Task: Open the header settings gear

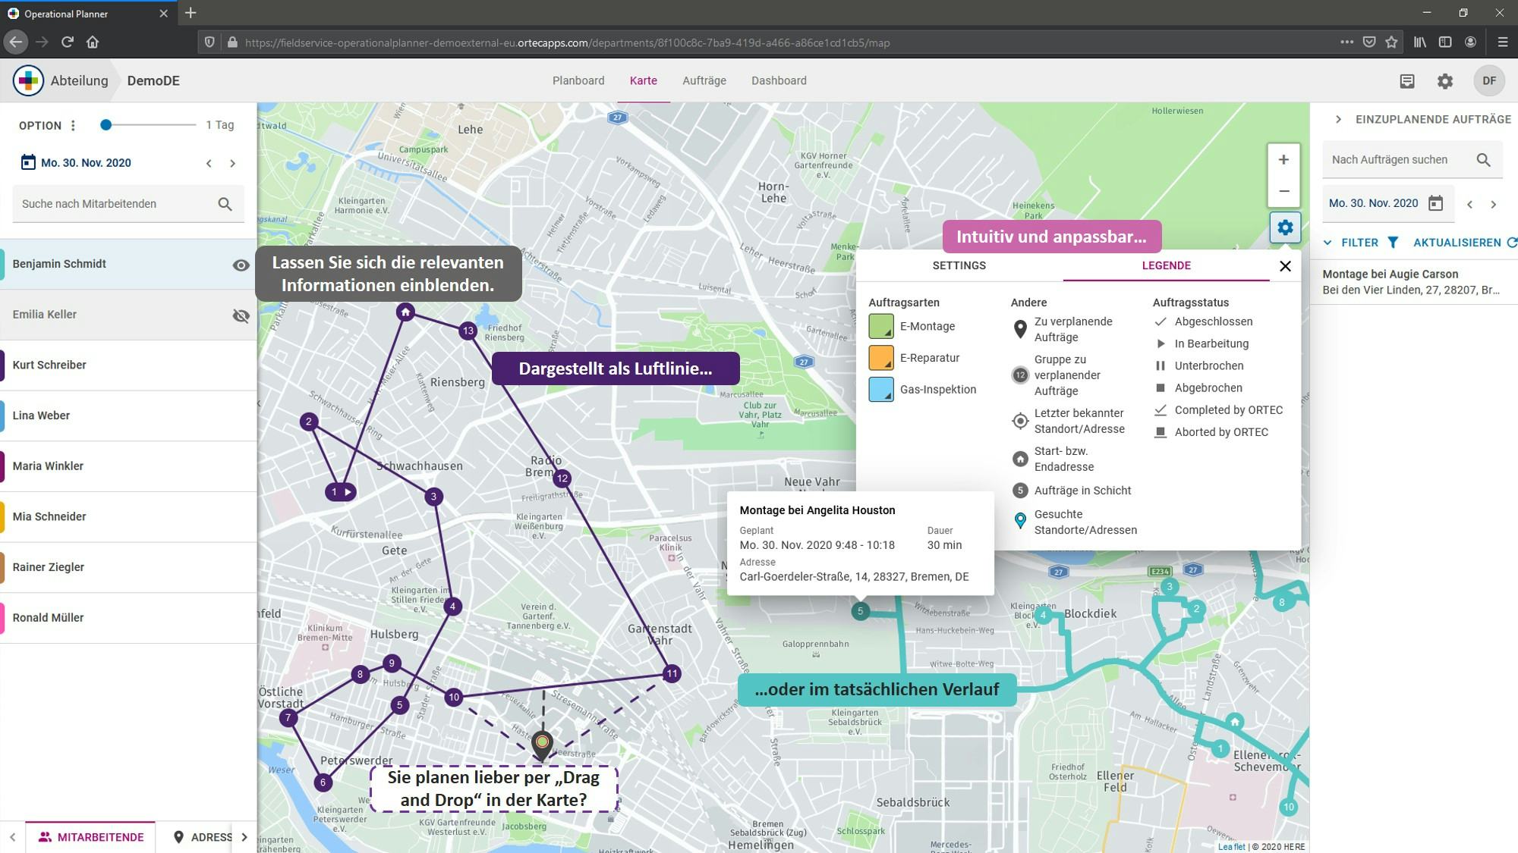Action: click(x=1444, y=81)
